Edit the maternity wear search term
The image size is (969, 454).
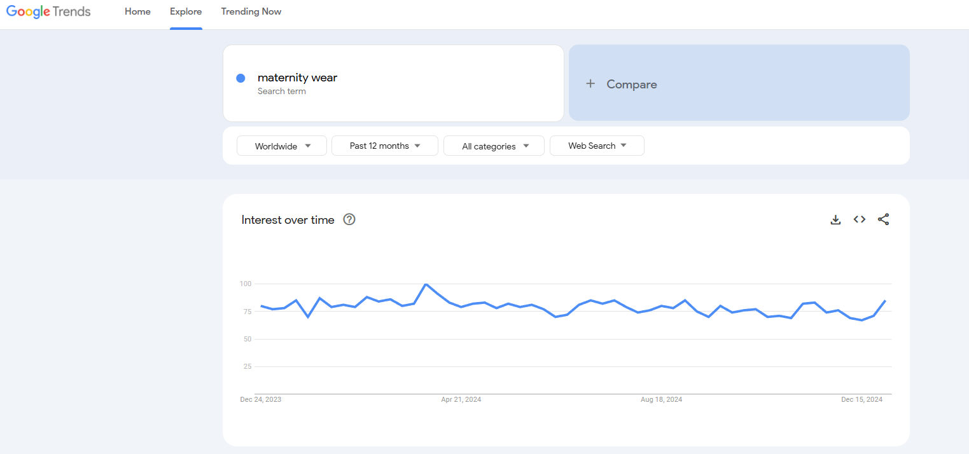click(297, 78)
